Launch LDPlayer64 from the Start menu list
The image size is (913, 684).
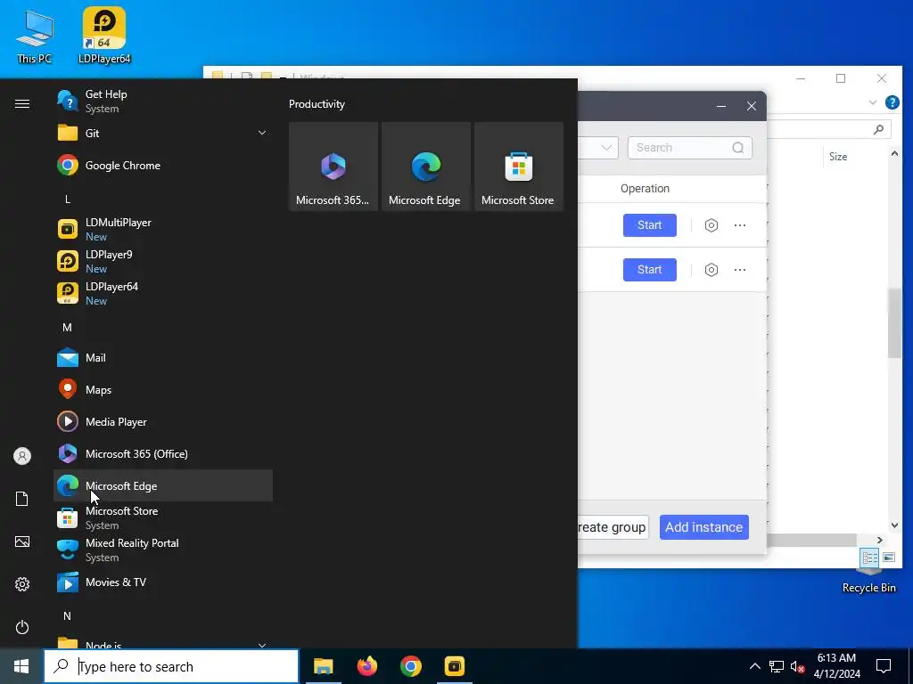163,293
